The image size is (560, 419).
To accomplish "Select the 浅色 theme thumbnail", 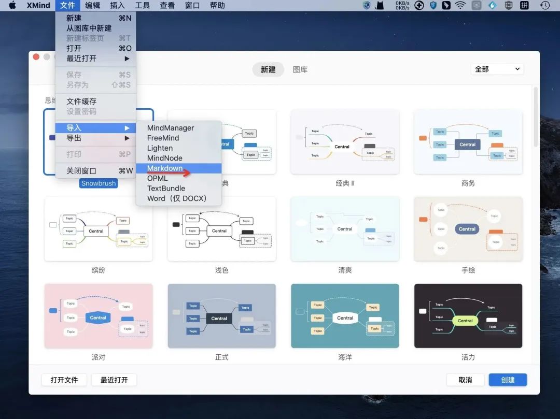I will click(222, 229).
